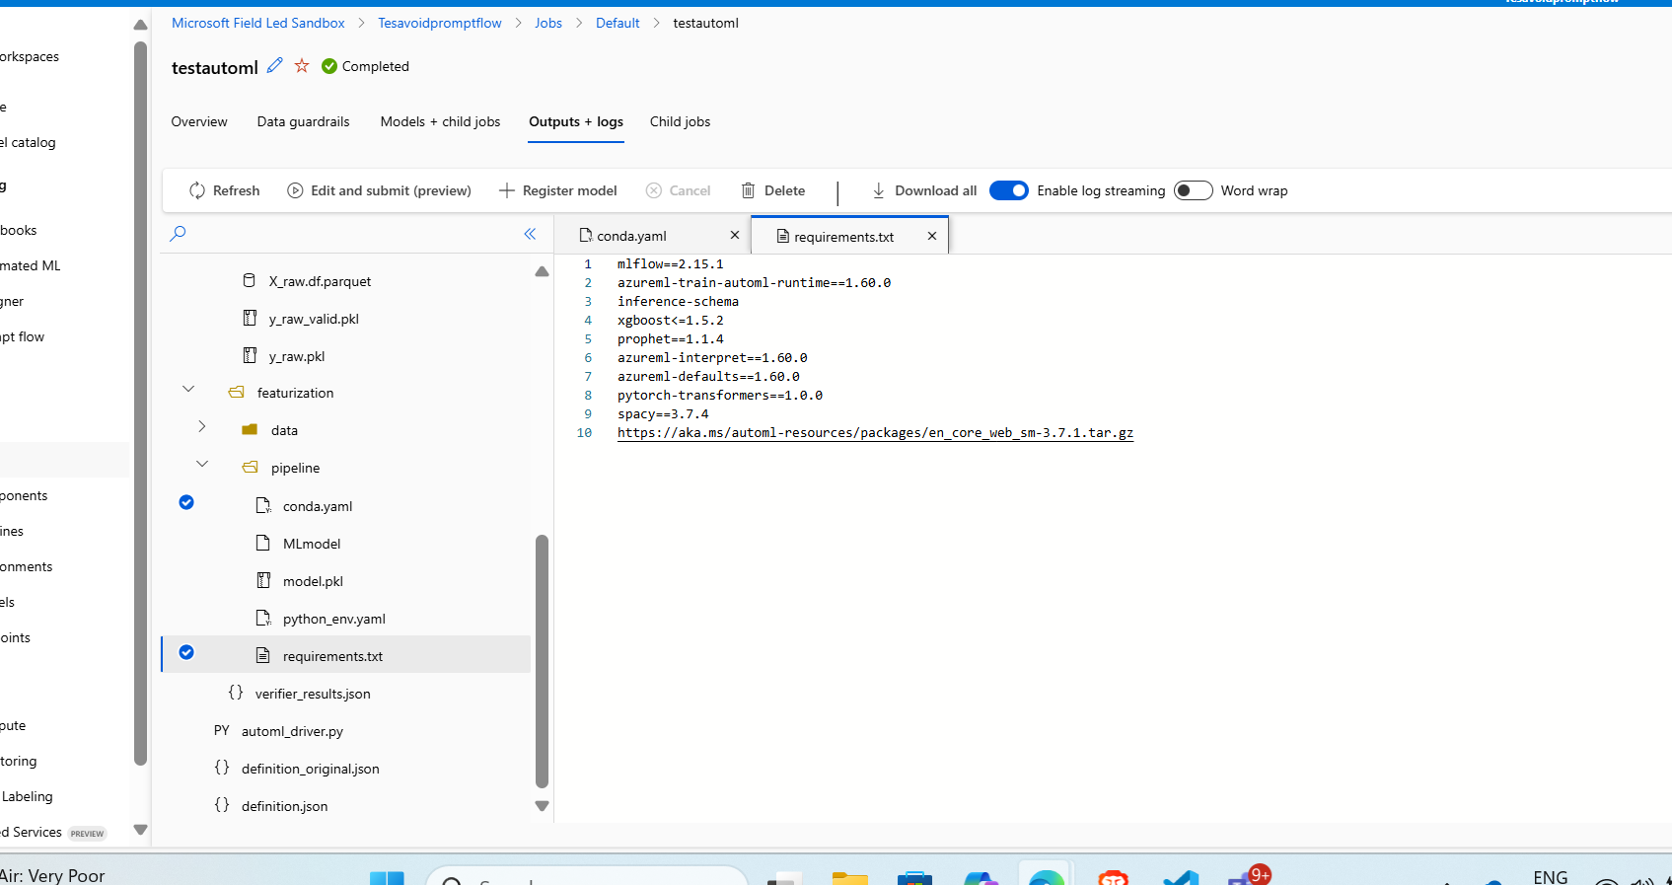The width and height of the screenshot is (1672, 885).
Task: Open the Jobs breadcrumb link
Action: click(x=548, y=23)
